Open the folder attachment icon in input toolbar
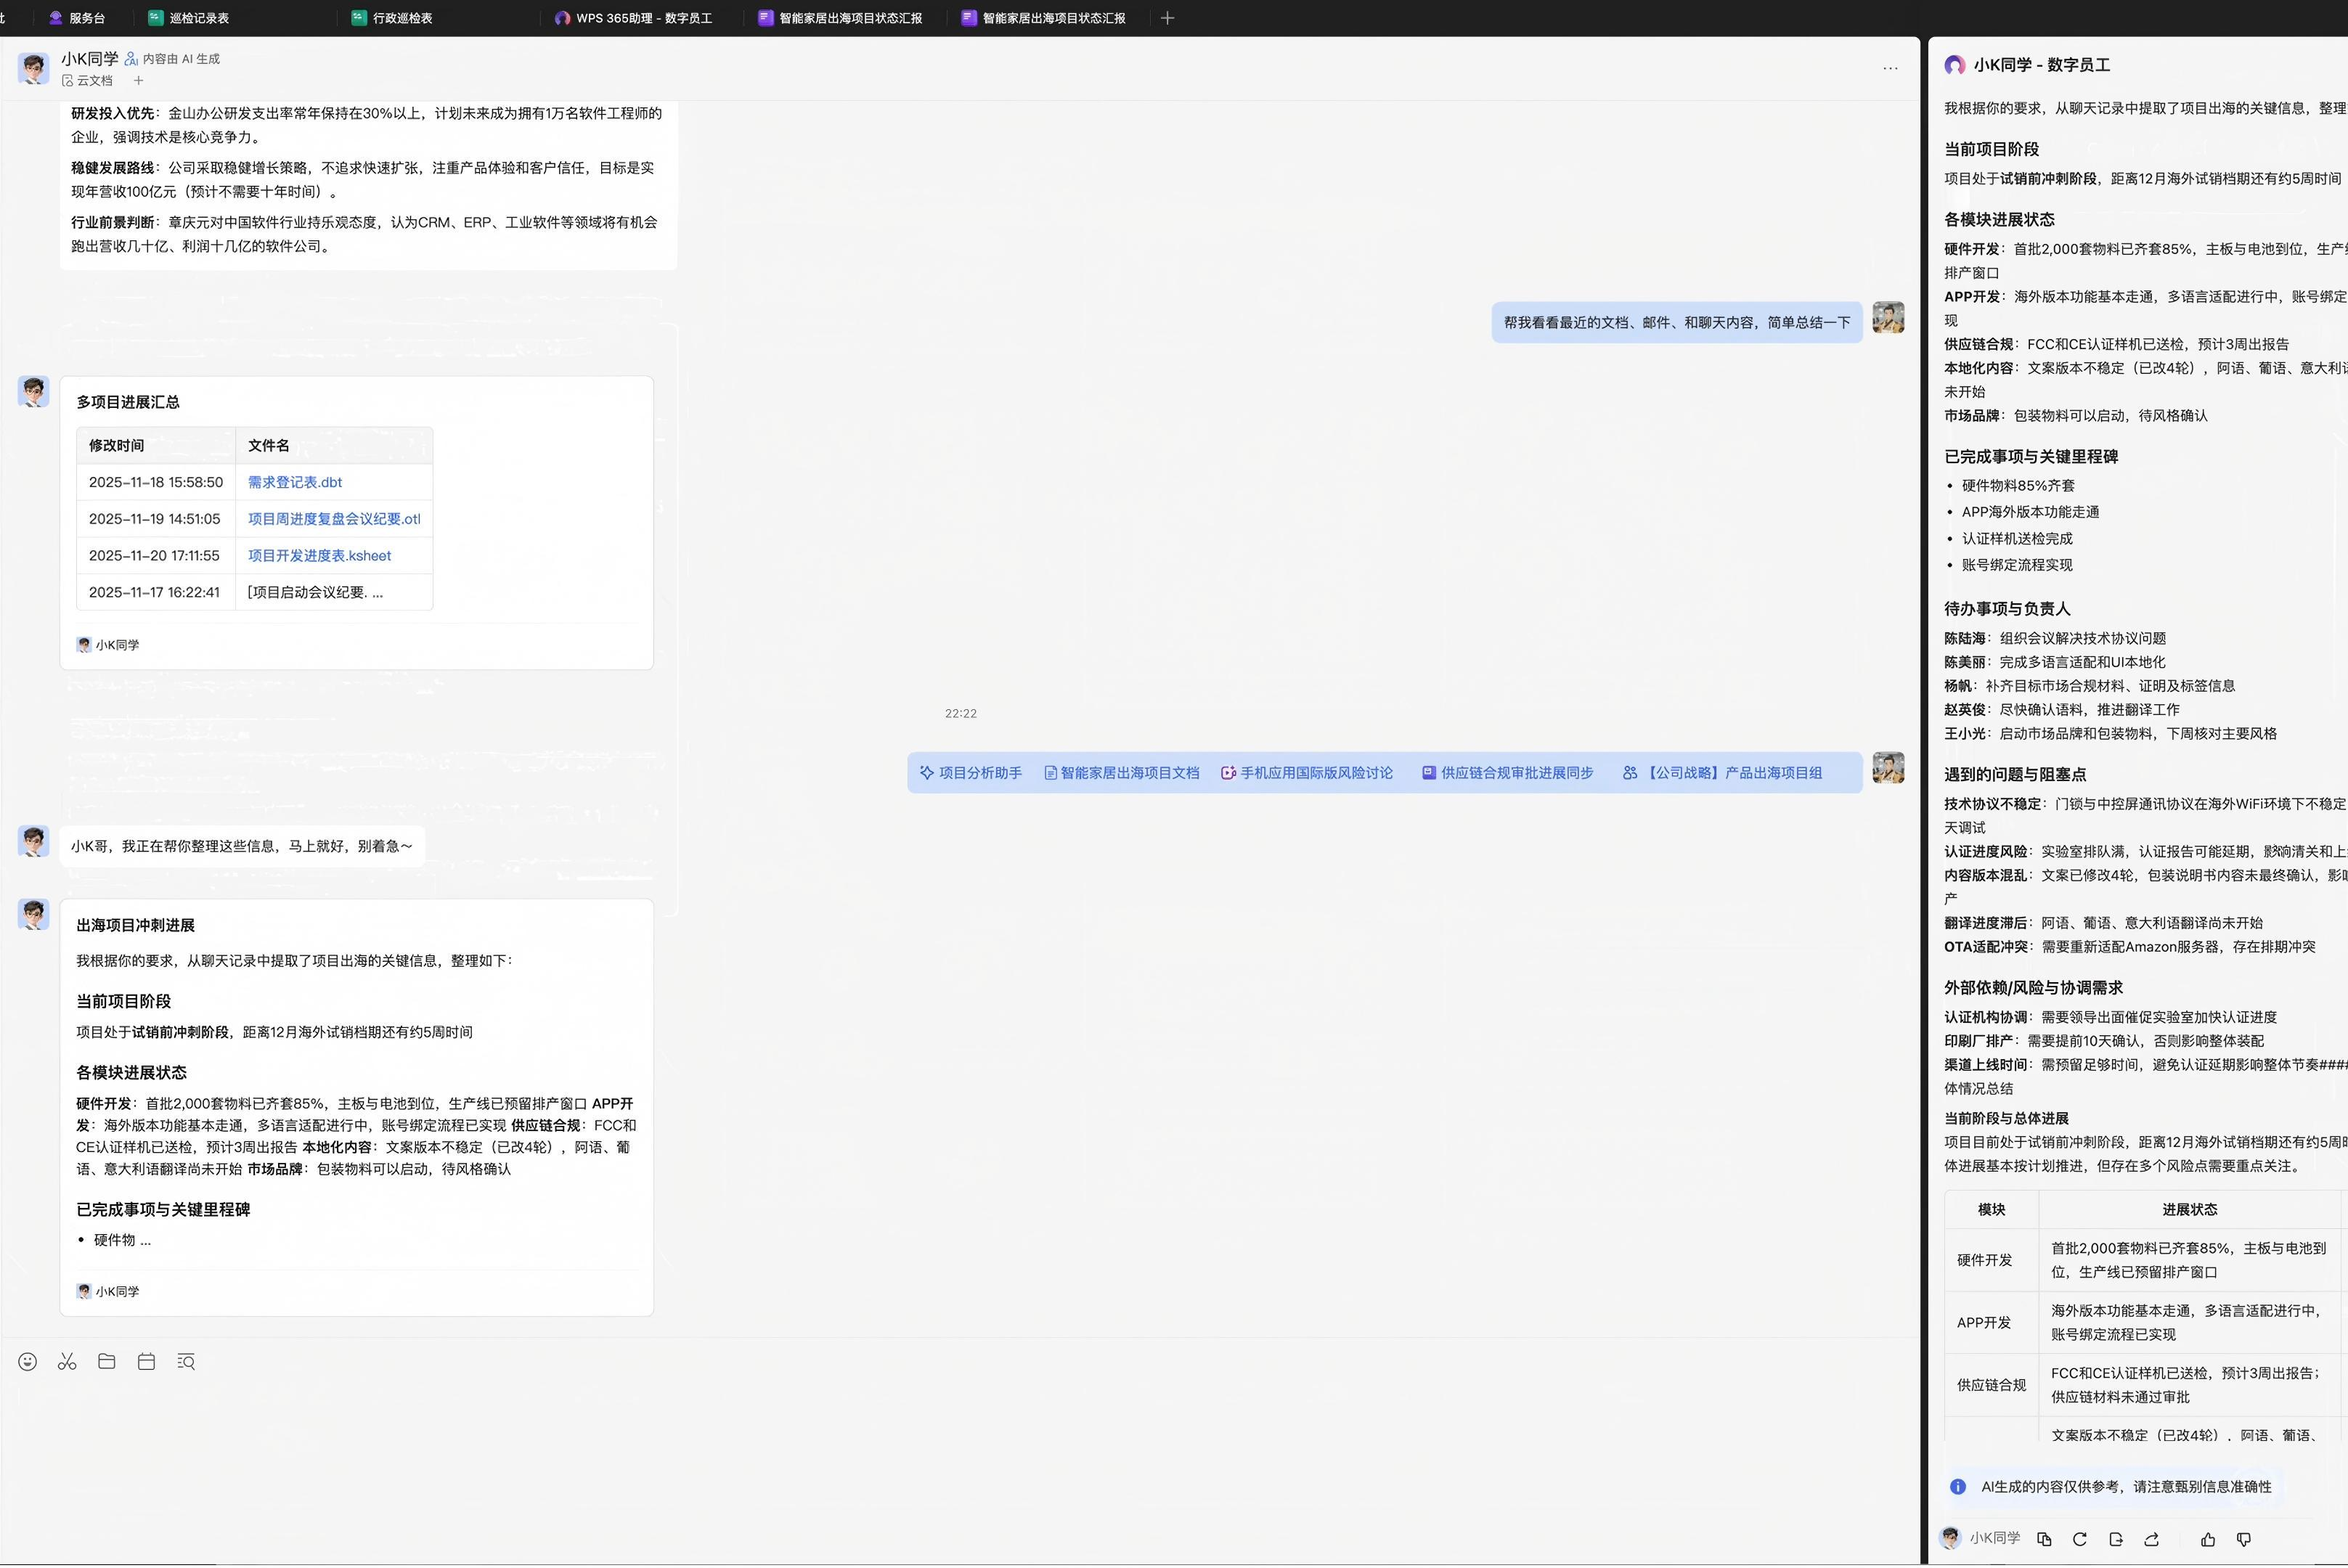 (107, 1362)
